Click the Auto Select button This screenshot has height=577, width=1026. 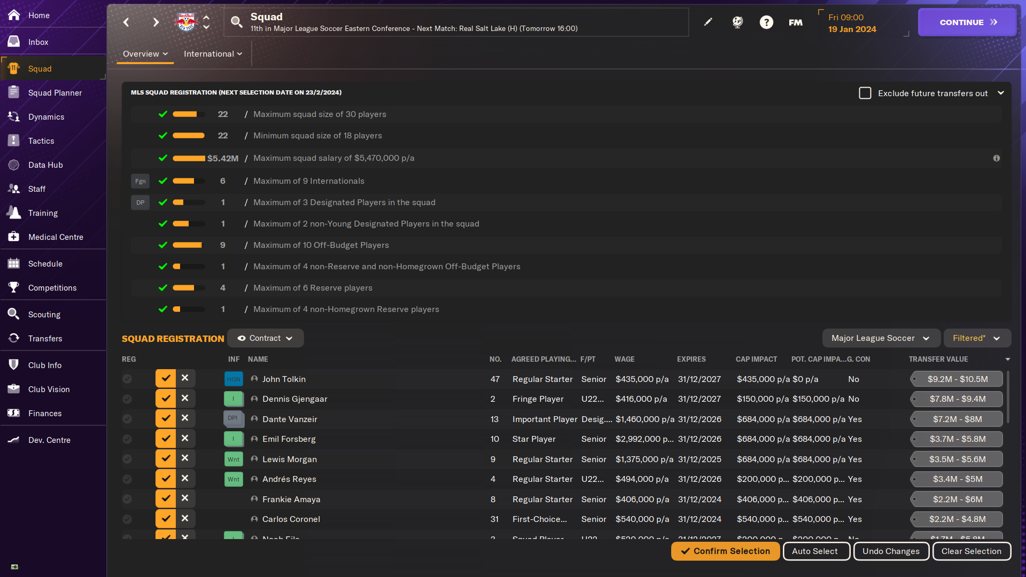pyautogui.click(x=816, y=551)
